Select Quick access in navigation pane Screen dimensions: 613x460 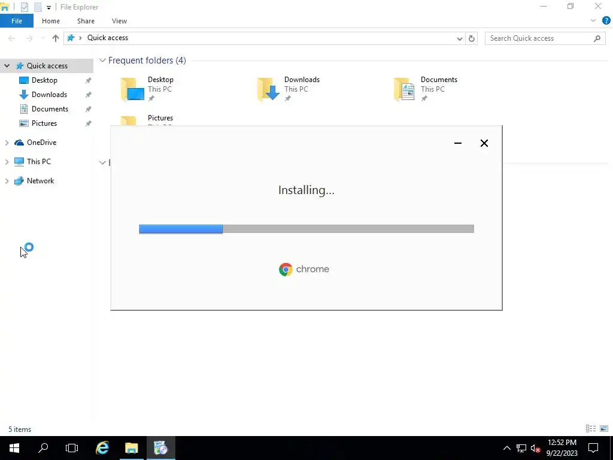[x=47, y=66]
